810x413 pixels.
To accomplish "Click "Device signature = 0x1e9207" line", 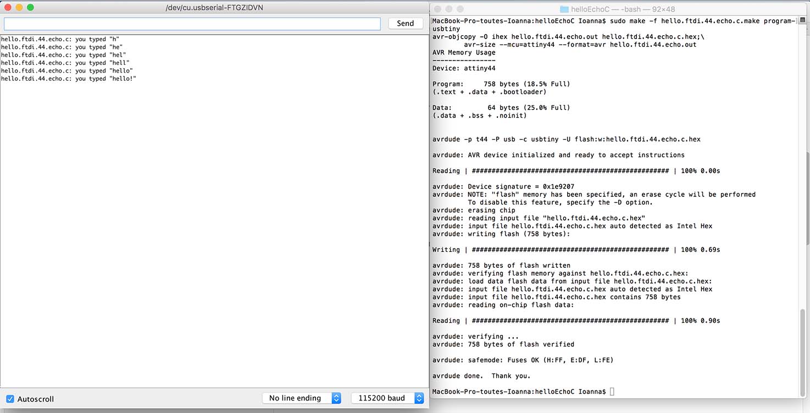I will pos(503,187).
